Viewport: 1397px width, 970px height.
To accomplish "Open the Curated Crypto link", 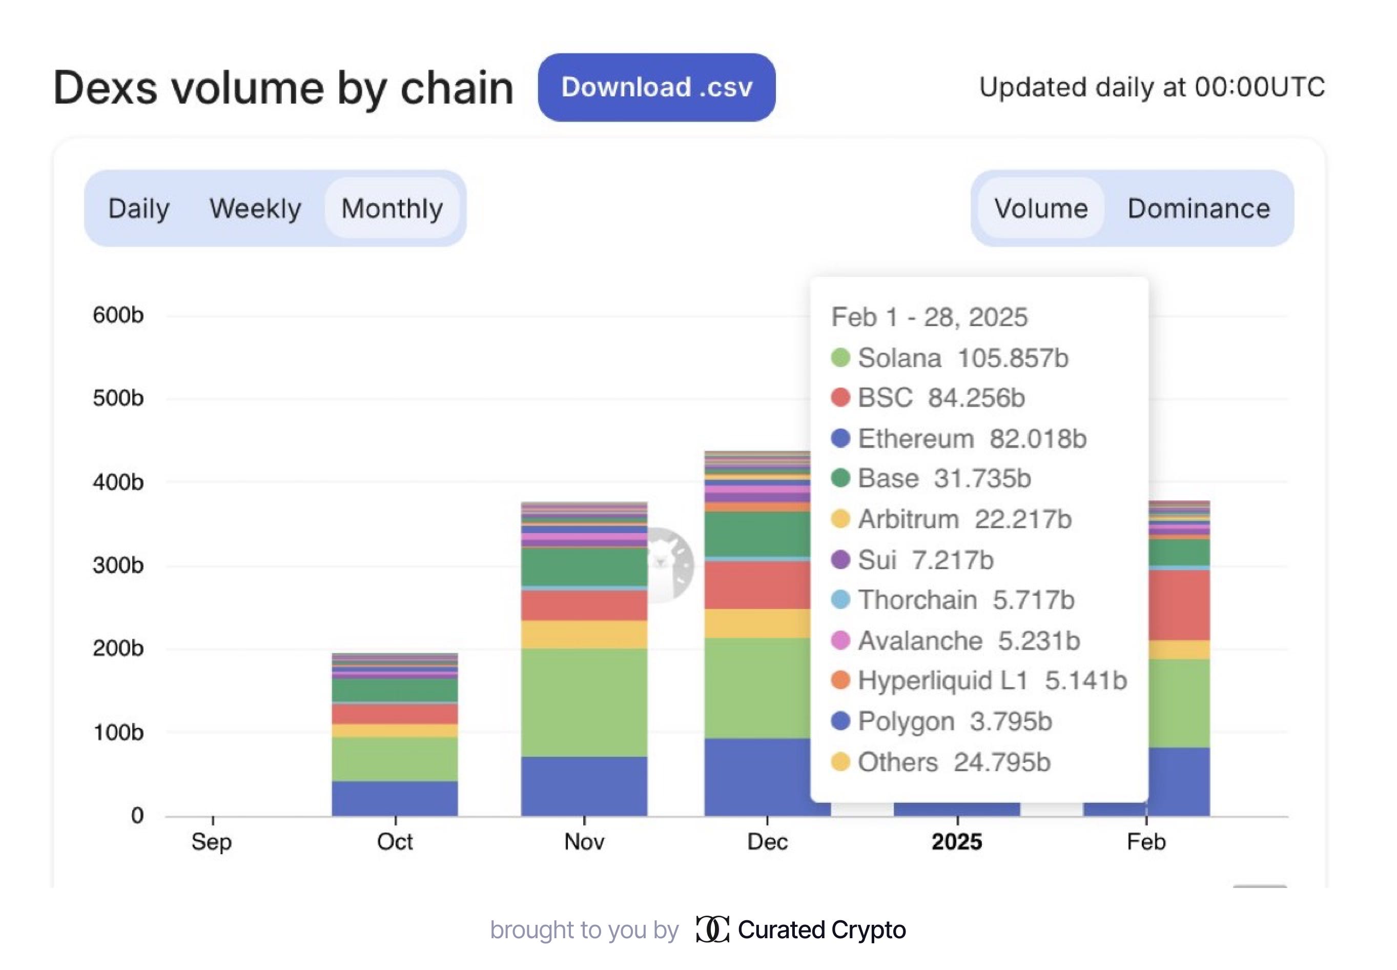I will click(x=821, y=929).
